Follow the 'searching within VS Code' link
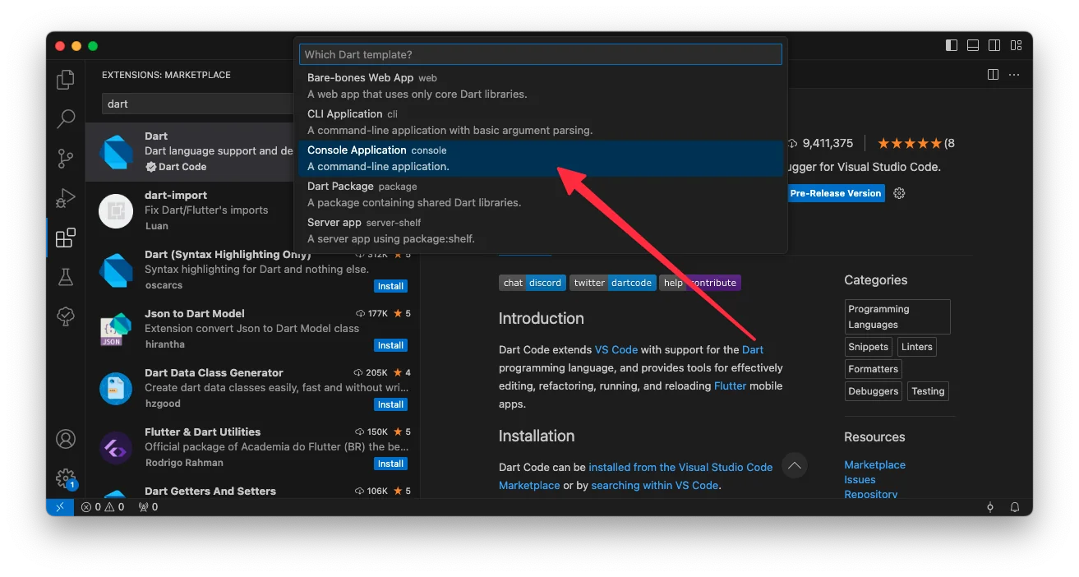 point(655,486)
